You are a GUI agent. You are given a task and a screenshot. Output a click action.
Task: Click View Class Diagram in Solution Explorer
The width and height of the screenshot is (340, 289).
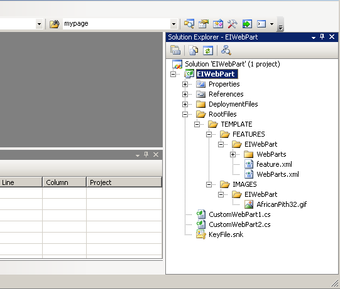point(226,50)
